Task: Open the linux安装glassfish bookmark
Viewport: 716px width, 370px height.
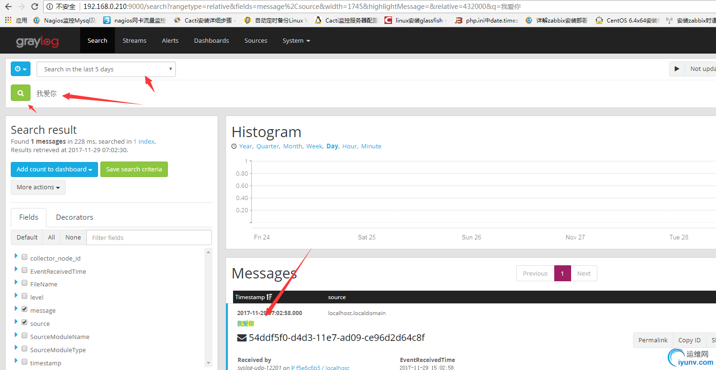Action: (416, 20)
